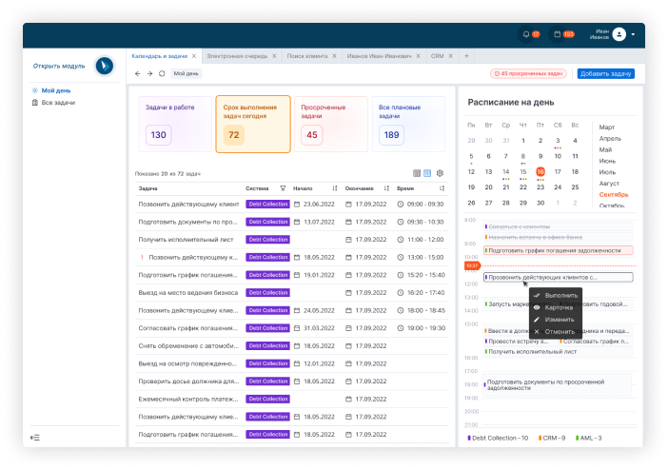The width and height of the screenshot is (668, 470).
Task: Open the notifications bell icon
Action: [x=526, y=34]
